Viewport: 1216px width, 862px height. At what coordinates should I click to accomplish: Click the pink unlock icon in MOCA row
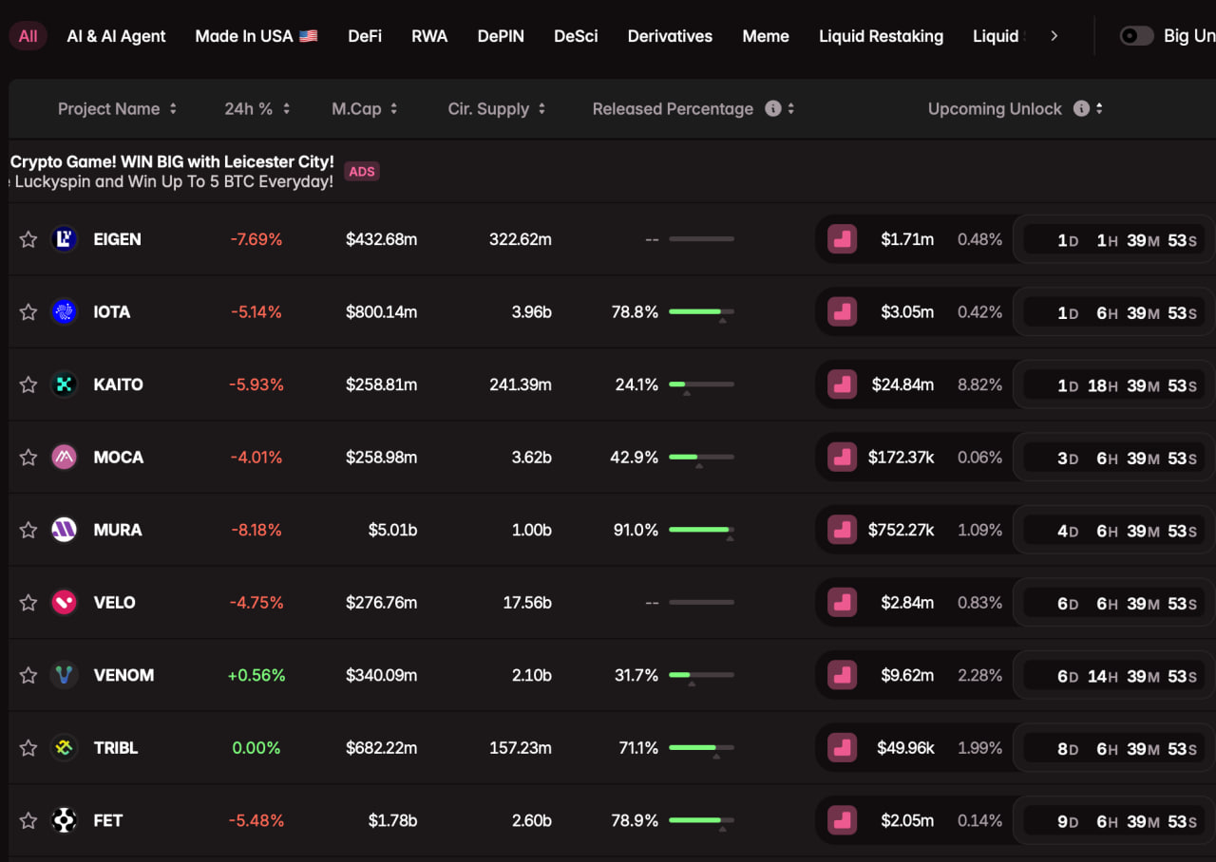[842, 458]
